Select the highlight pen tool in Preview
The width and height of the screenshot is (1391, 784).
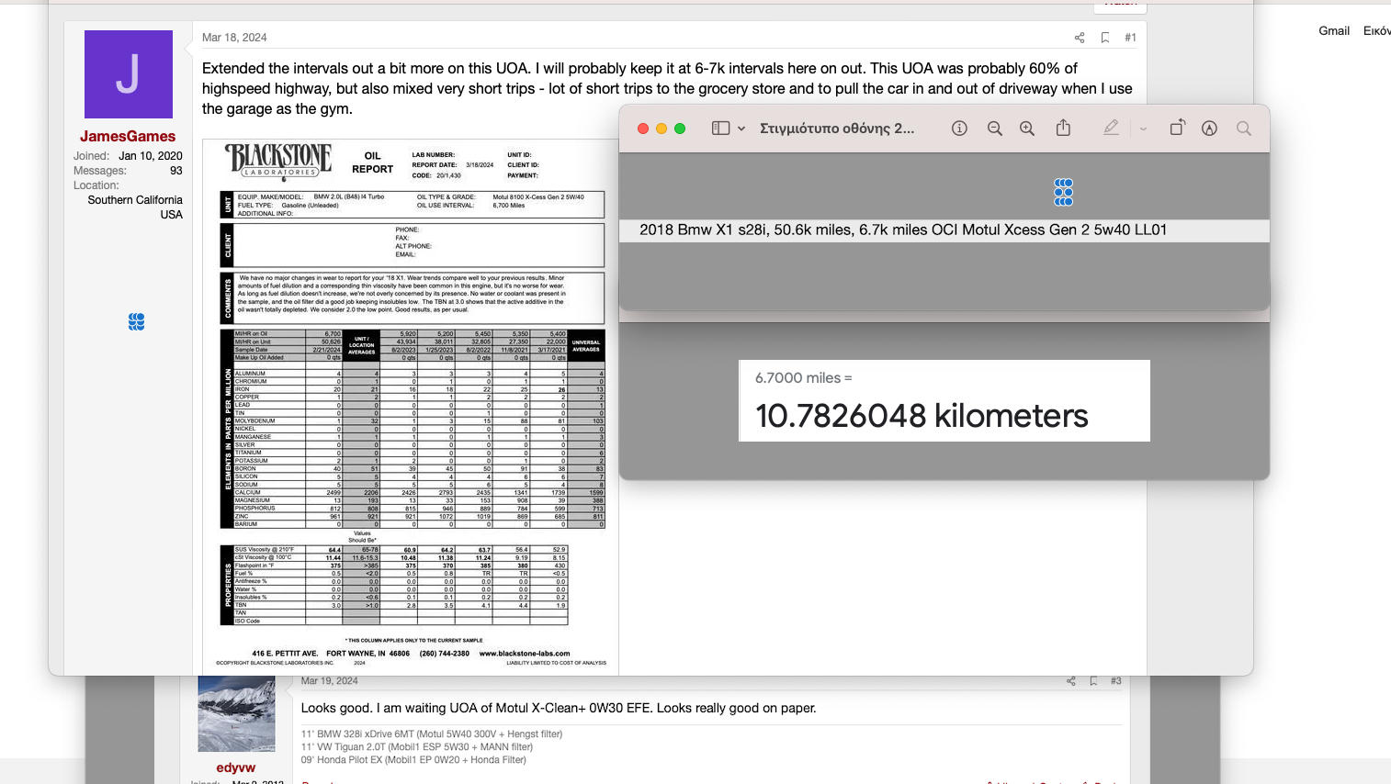coord(1111,129)
